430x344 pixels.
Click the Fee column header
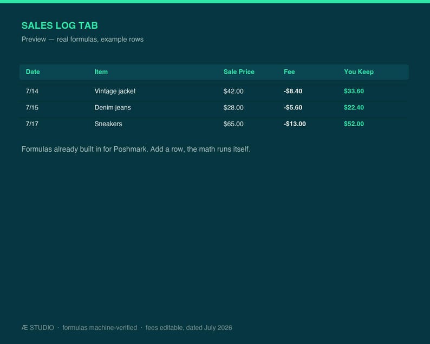pos(289,72)
